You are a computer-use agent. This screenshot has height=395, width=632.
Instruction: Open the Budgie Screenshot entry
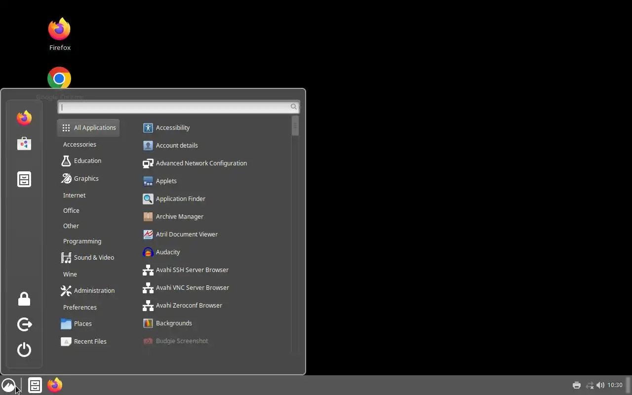[x=176, y=341]
